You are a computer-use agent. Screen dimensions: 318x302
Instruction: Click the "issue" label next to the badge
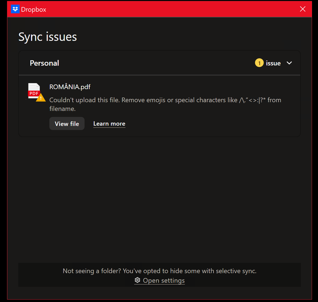click(273, 63)
